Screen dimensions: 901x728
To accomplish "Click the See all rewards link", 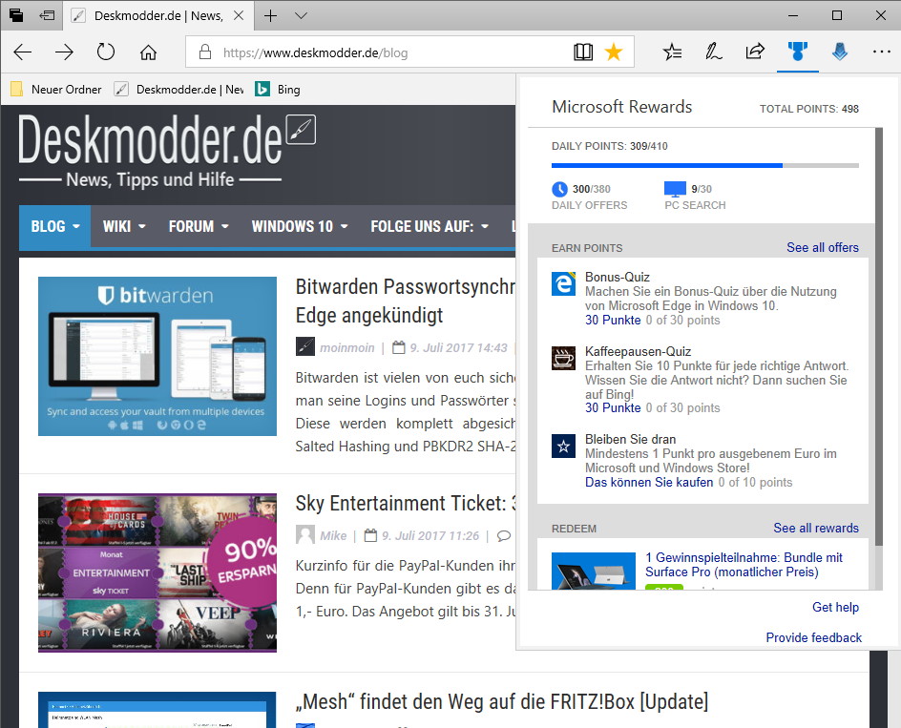I will pyautogui.click(x=816, y=528).
